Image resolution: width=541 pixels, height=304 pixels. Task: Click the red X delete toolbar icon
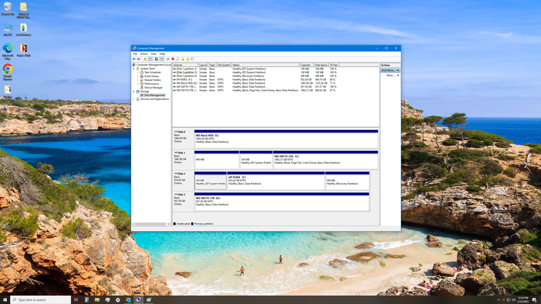(173, 59)
